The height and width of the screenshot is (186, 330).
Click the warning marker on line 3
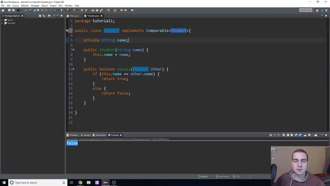[68, 30]
